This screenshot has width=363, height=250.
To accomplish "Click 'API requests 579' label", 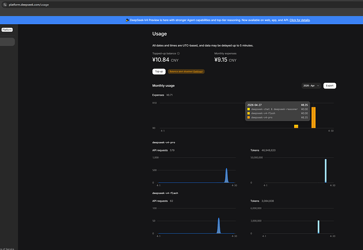I will pos(164,151).
